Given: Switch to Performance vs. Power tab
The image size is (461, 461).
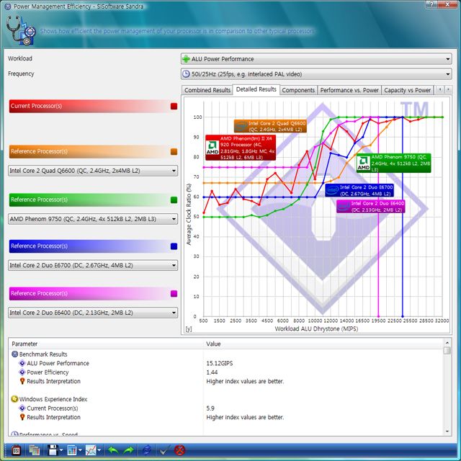Looking at the screenshot, I should [x=349, y=90].
